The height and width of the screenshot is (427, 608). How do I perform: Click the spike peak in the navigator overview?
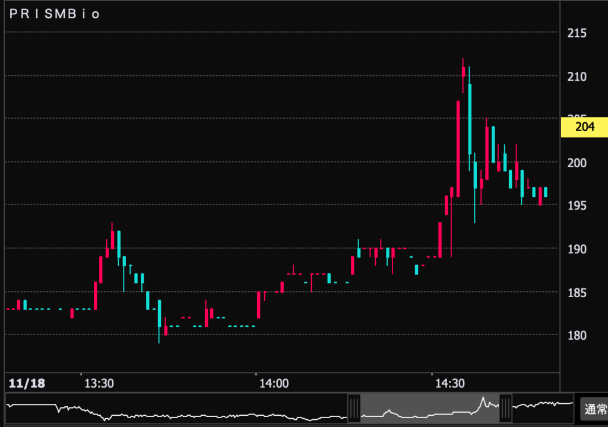click(483, 398)
